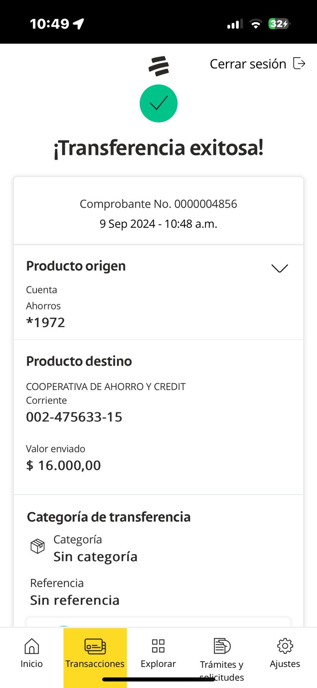Tap the category box icon

point(37,546)
